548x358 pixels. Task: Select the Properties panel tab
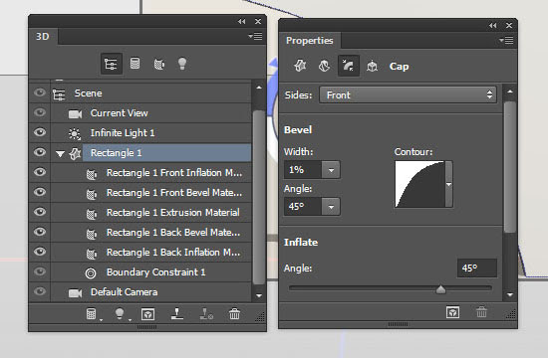click(310, 41)
